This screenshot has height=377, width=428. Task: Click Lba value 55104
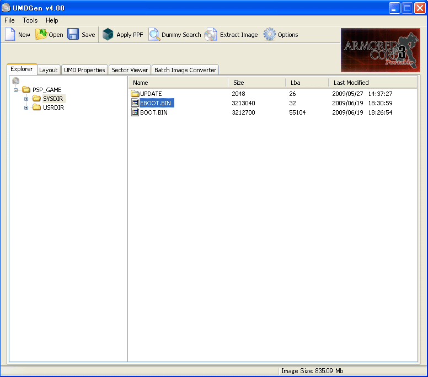coord(297,112)
